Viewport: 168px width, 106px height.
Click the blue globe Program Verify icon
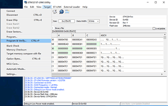coord(61,12)
